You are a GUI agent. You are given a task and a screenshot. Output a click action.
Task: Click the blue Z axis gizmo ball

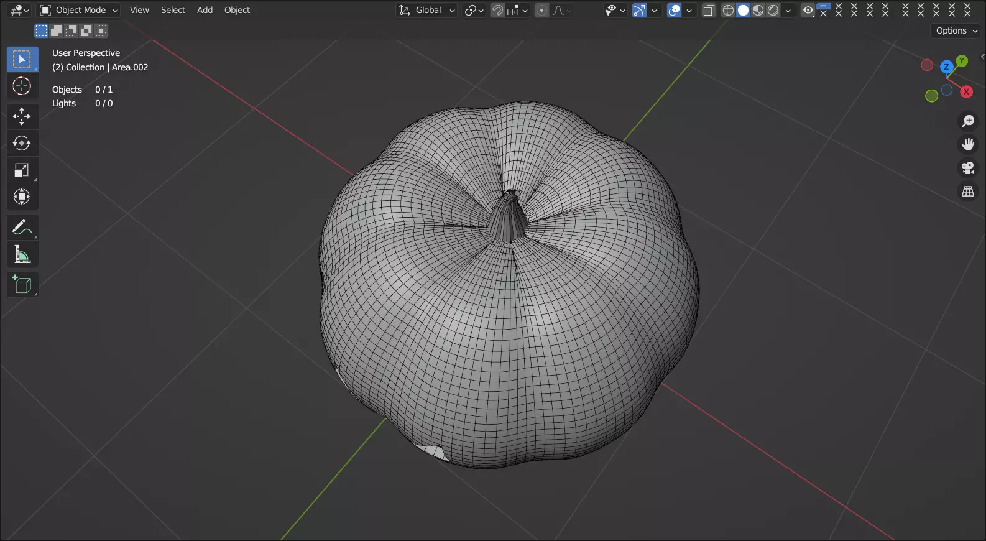pyautogui.click(x=946, y=67)
